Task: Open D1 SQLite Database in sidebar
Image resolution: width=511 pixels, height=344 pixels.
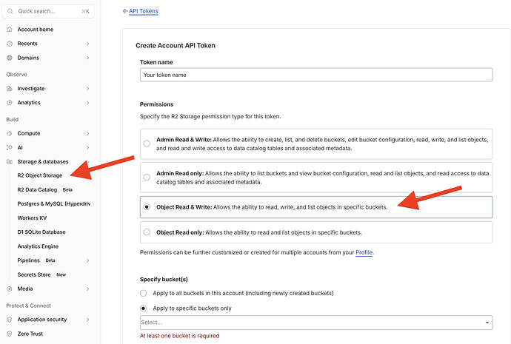Action: pos(41,232)
